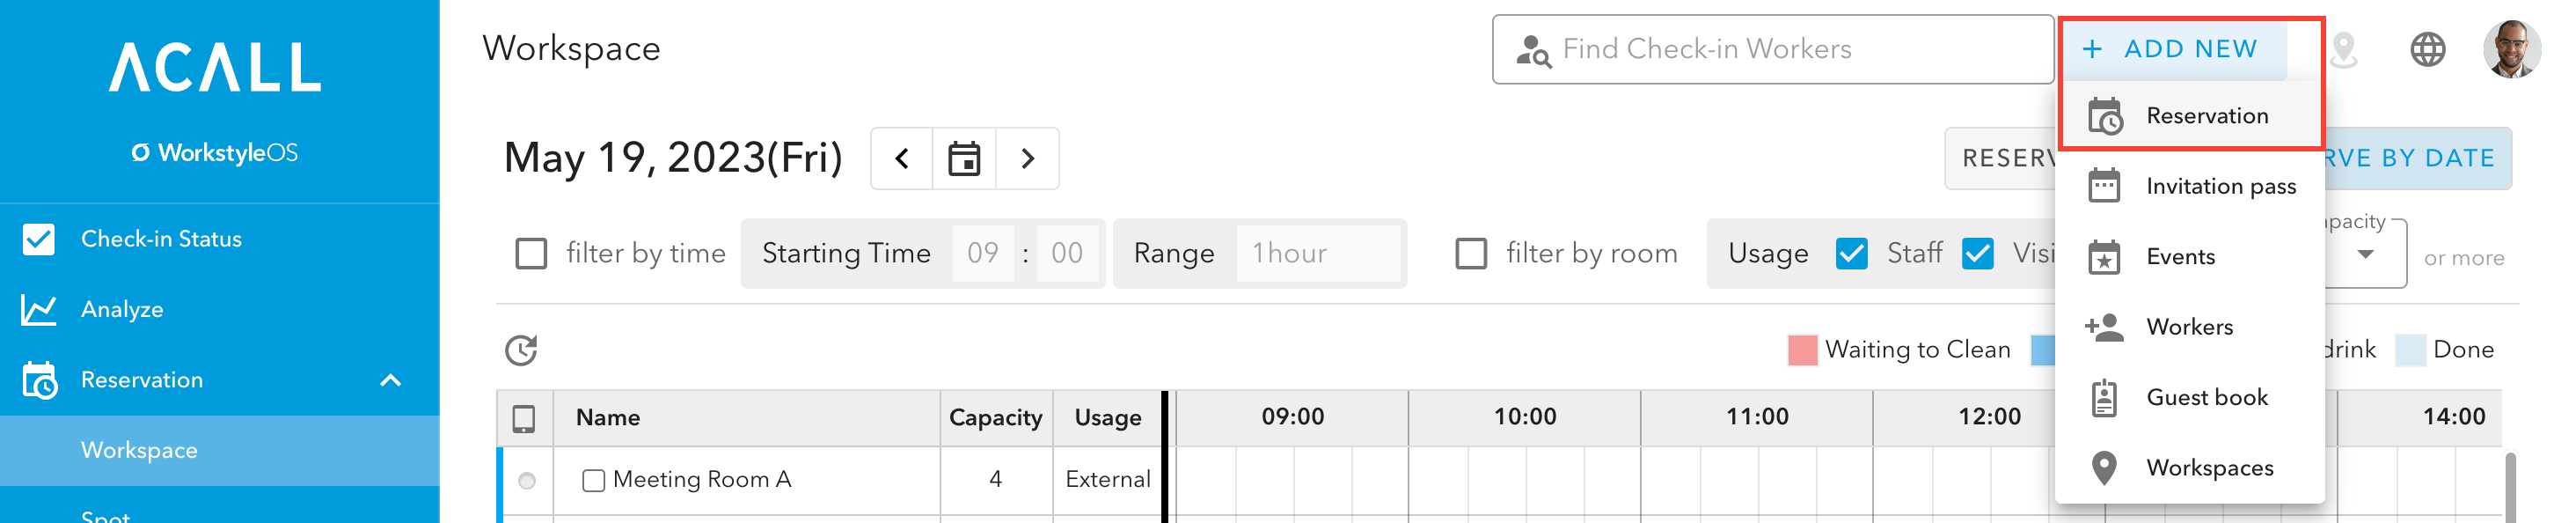Click the location pin icon in header
Viewport: 2576px width, 523px height.
click(2343, 49)
